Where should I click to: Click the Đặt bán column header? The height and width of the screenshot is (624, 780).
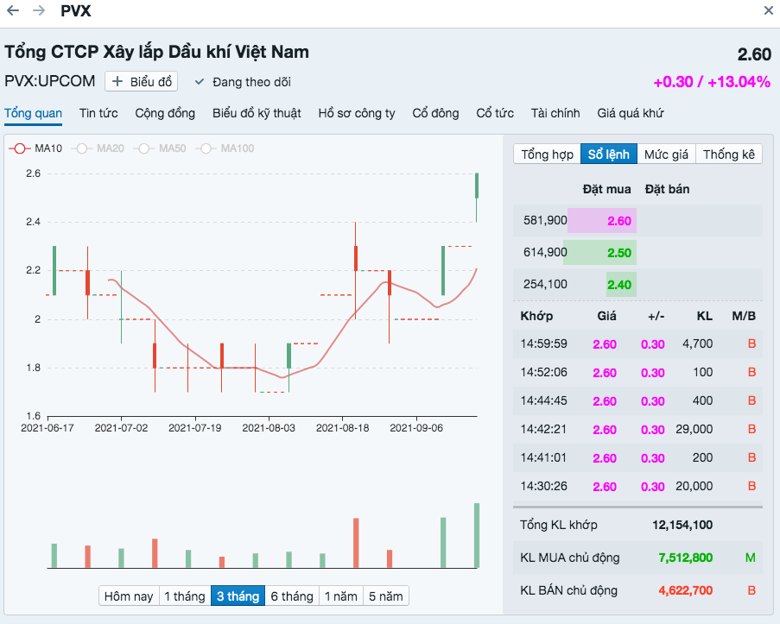click(667, 189)
